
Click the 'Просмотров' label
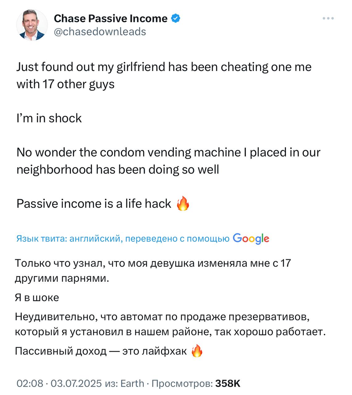182,383
